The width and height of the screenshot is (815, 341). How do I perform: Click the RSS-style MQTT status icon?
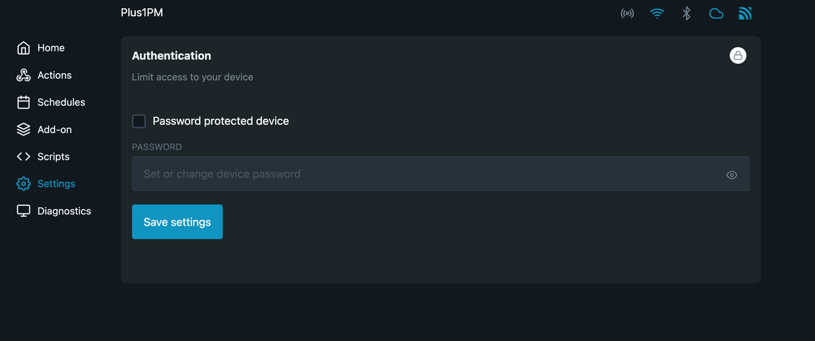(745, 14)
